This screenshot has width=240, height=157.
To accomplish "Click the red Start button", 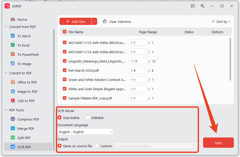I will click(218, 143).
